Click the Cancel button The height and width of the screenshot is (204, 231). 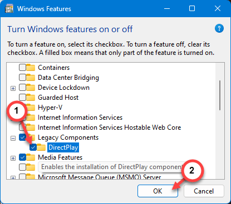click(204, 191)
